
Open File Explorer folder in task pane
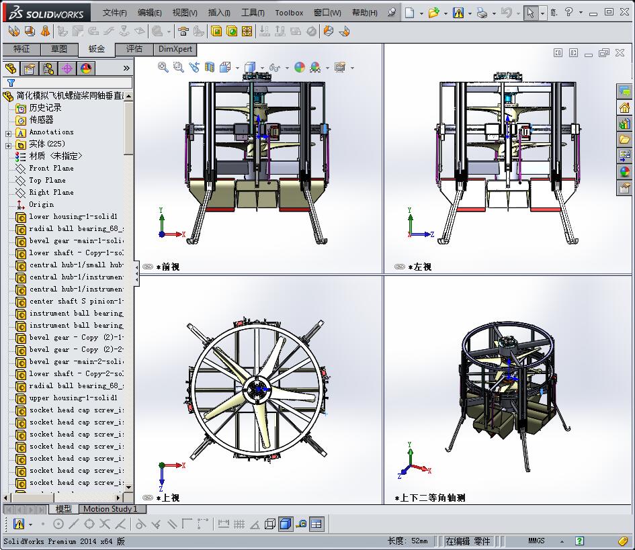(625, 140)
